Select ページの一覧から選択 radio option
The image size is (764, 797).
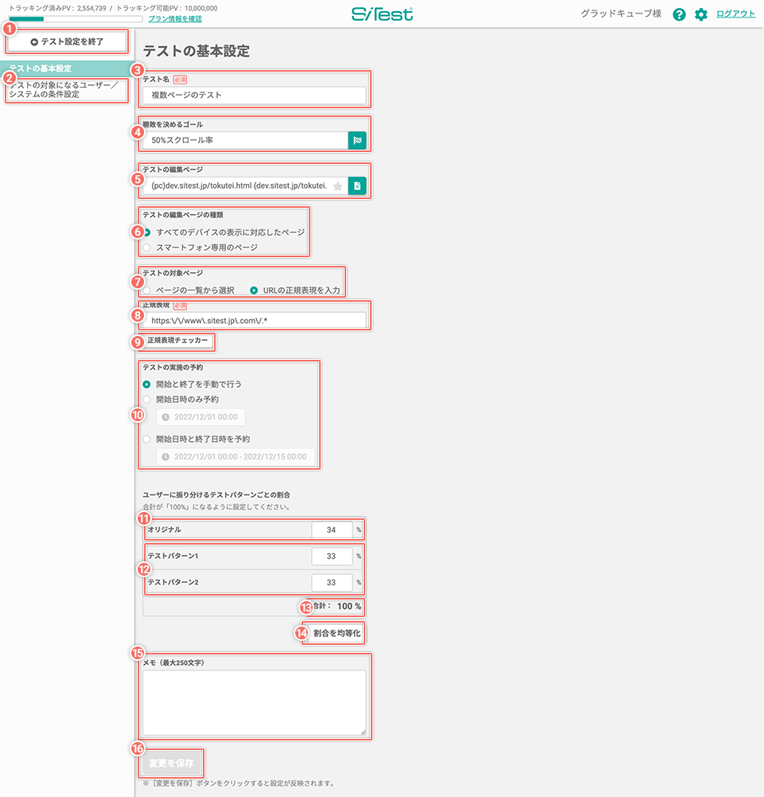pyautogui.click(x=146, y=291)
